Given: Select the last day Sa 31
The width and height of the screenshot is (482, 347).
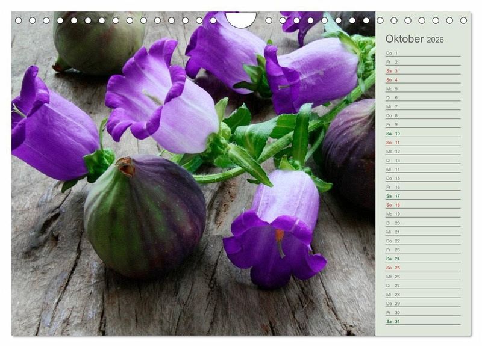Looking at the screenshot, I should [422, 321].
